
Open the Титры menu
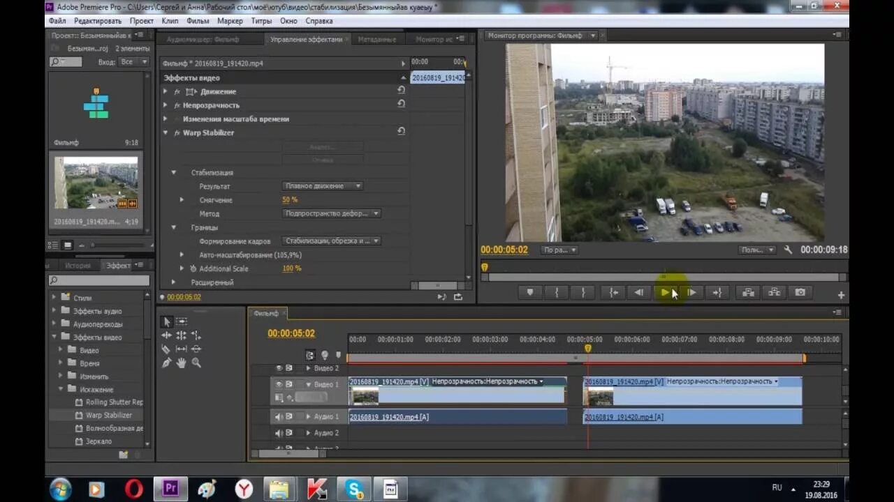point(261,21)
